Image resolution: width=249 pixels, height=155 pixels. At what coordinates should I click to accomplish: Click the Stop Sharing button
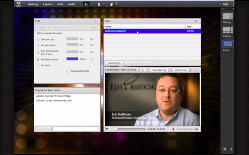click(x=159, y=70)
